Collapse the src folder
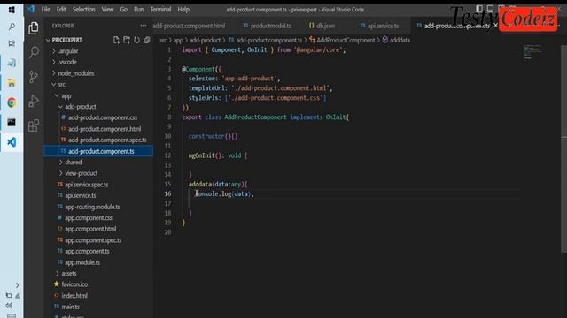Image resolution: width=567 pixels, height=318 pixels. [x=62, y=85]
